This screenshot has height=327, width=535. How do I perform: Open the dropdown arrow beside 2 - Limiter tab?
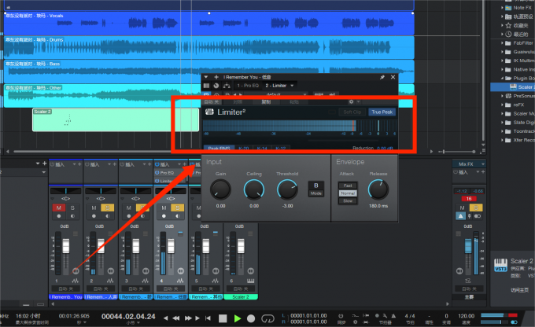click(292, 86)
